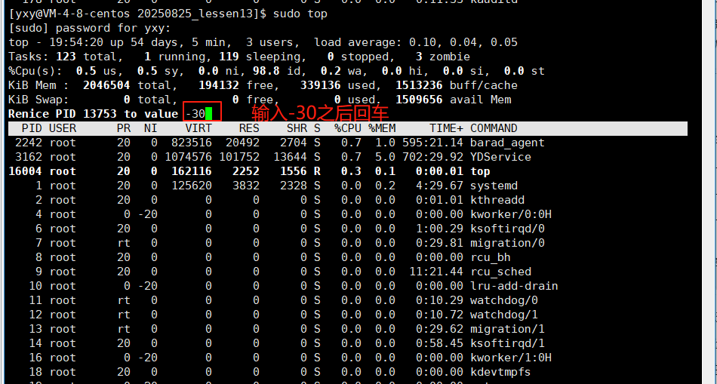This screenshot has width=717, height=384.
Task: Click the kworker/1:0H command entry
Action: click(511, 358)
